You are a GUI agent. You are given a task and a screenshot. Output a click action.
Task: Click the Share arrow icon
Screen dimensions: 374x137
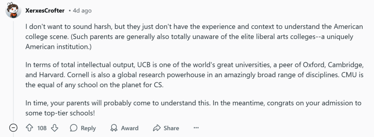(x=157, y=128)
